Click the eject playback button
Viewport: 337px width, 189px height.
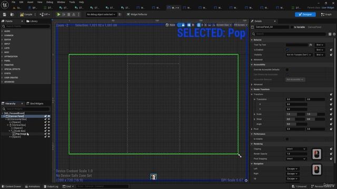pos(74,14)
